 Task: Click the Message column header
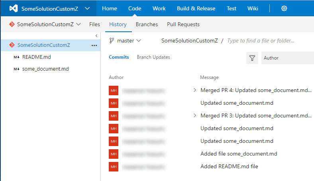[209, 77]
